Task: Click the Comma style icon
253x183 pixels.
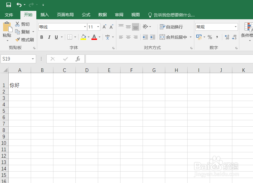Action: coord(217,37)
